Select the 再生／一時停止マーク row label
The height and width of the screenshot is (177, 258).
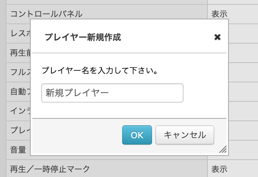click(x=50, y=169)
